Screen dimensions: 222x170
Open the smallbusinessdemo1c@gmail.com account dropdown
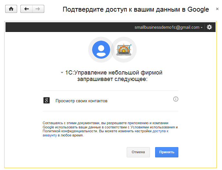tap(168, 27)
